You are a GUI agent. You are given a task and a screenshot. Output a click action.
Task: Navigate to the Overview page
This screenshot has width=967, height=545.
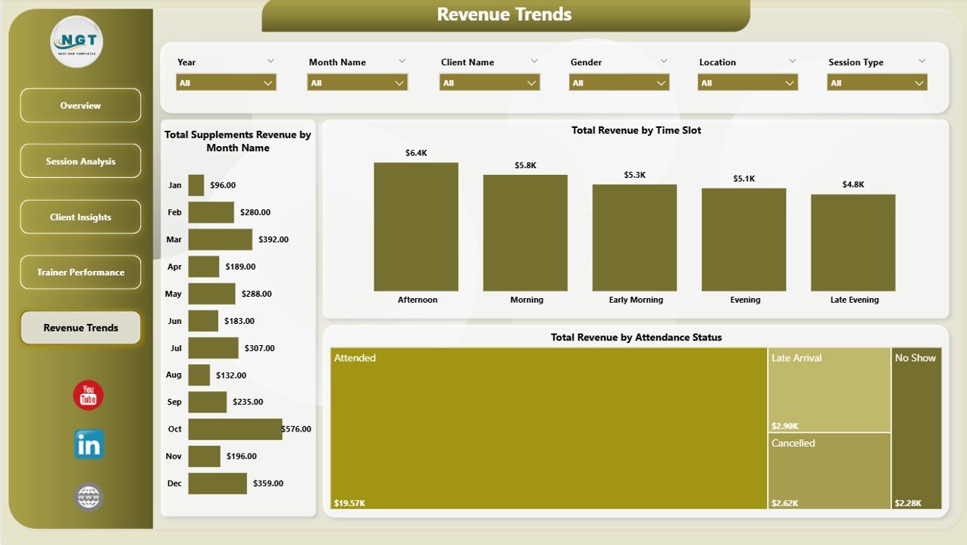point(80,105)
